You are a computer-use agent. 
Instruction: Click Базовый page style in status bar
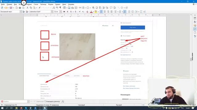pos(81,105)
